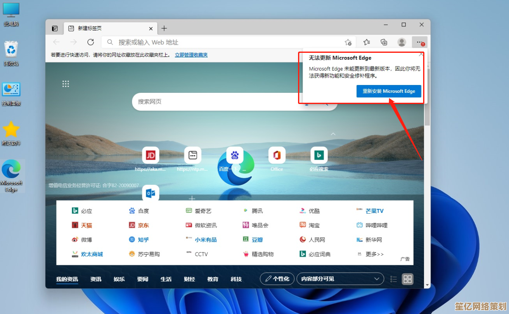Select the 科技 feed tab
The image size is (509, 314).
(236, 279)
